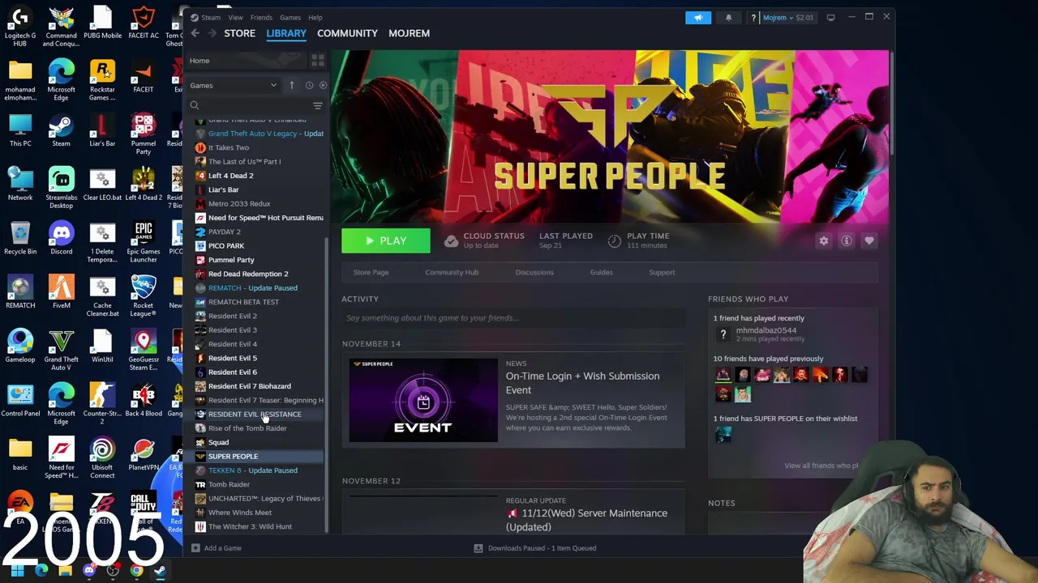Open Rockstar Games Launcher desktop icon
The image size is (1038, 583).
pyautogui.click(x=102, y=81)
